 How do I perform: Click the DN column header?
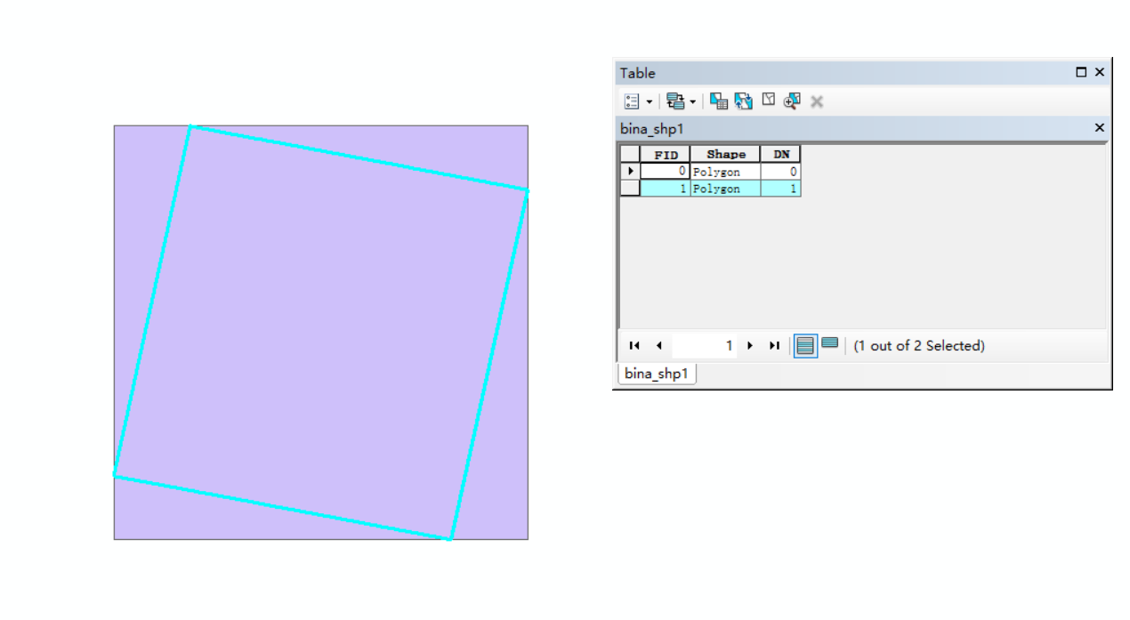[781, 154]
